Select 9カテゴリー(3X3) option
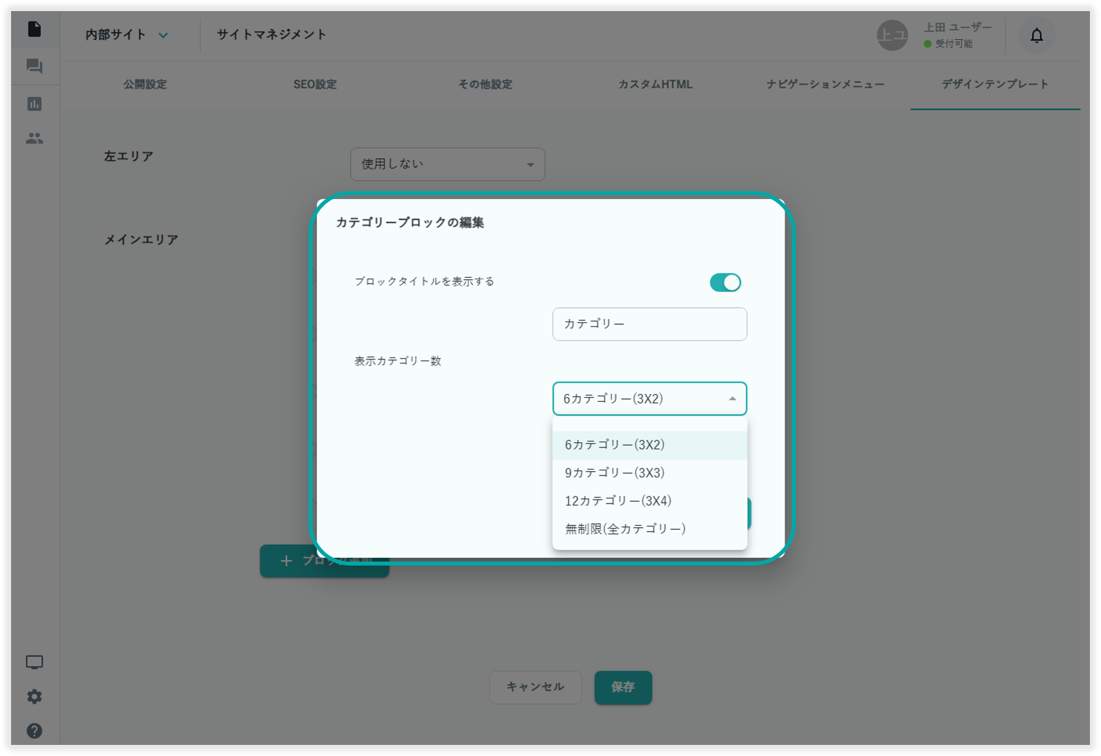Screen dimensions: 1101x756 click(614, 473)
